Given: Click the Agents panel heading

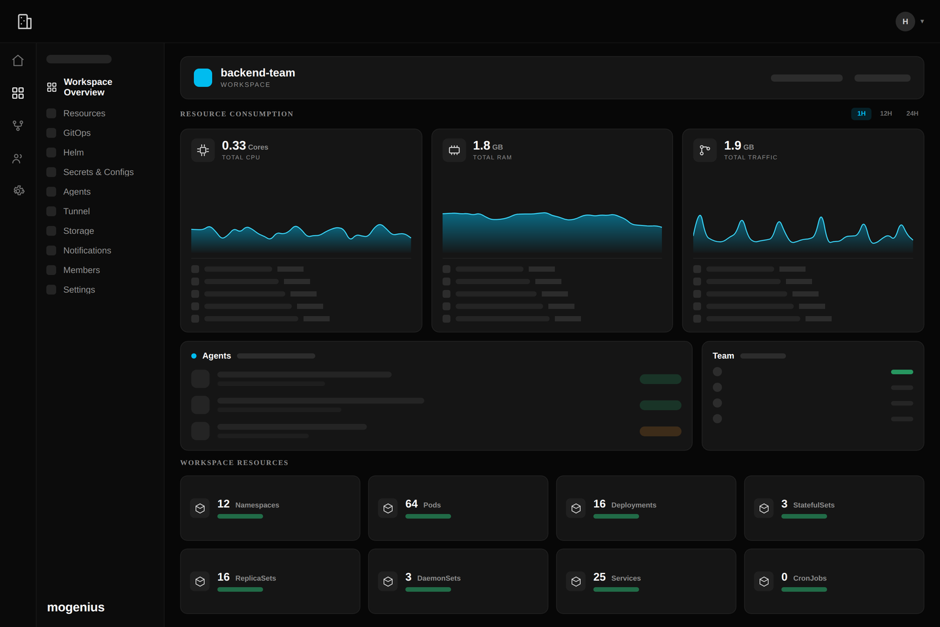Looking at the screenshot, I should [x=217, y=356].
